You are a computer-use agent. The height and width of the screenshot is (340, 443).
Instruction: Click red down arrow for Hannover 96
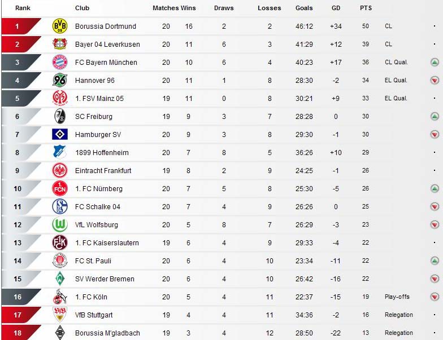[x=435, y=80]
